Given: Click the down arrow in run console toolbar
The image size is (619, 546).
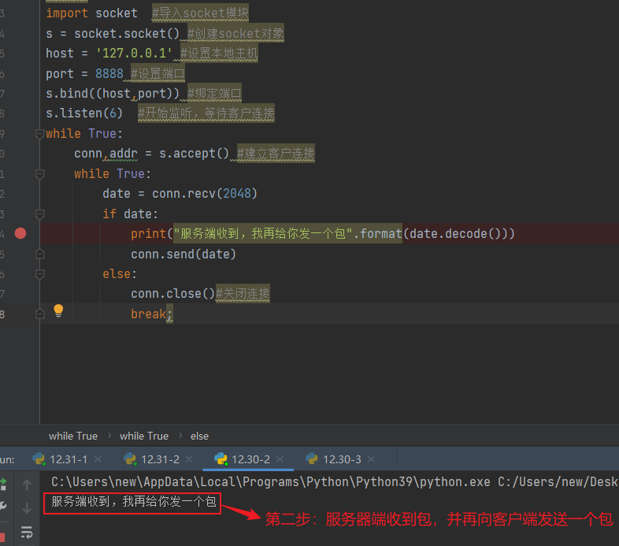Looking at the screenshot, I should click(27, 508).
